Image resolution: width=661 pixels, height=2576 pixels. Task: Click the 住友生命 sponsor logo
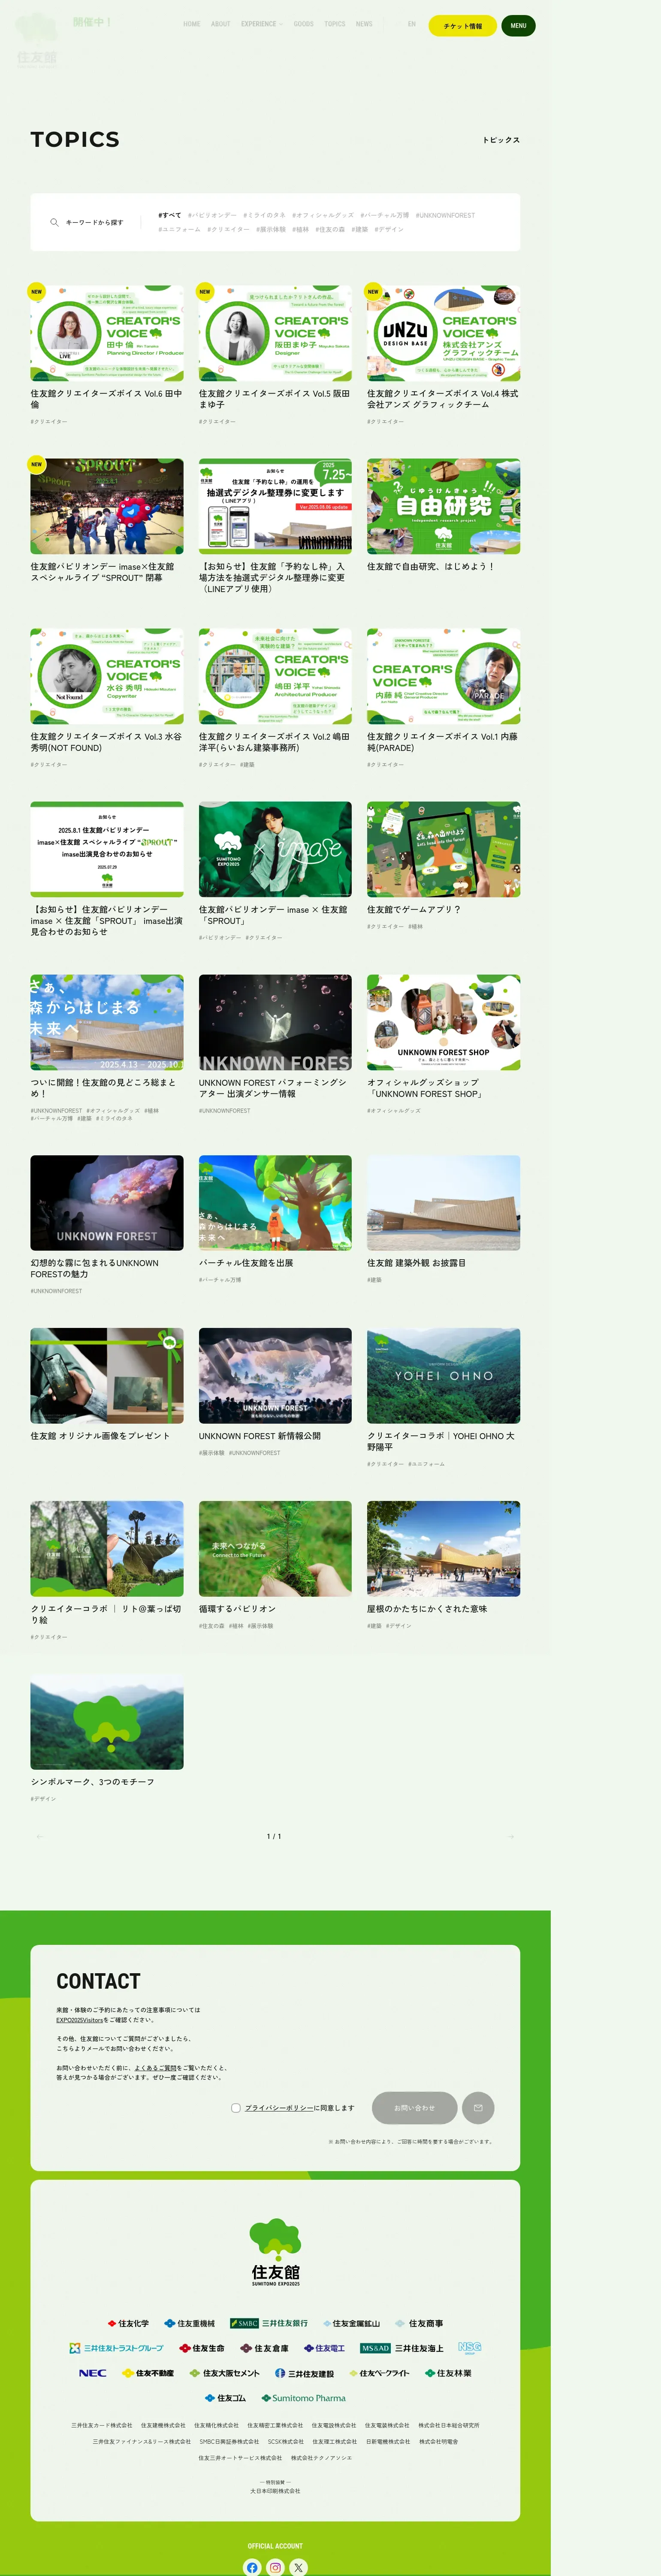click(202, 2348)
